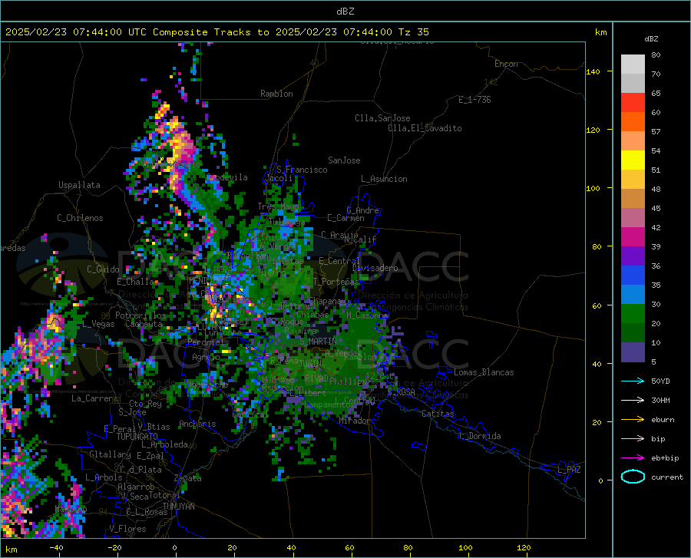This screenshot has height=558, width=691.
Task: Select the light gray 70-80 dBZ swatch
Action: pyautogui.click(x=633, y=64)
